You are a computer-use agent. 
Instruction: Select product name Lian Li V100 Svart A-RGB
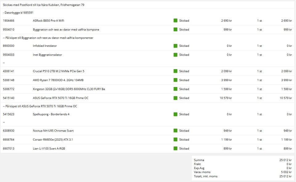pyautogui.click(x=49, y=149)
